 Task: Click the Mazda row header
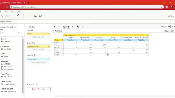(x=59, y=47)
